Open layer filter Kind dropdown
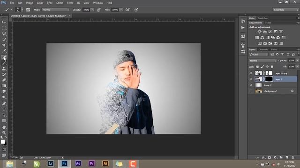This screenshot has height=168, width=300. pyautogui.click(x=258, y=55)
